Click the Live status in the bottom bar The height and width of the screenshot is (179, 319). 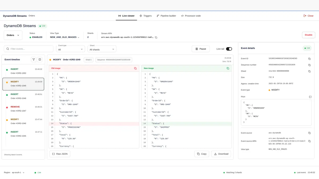click(38, 172)
